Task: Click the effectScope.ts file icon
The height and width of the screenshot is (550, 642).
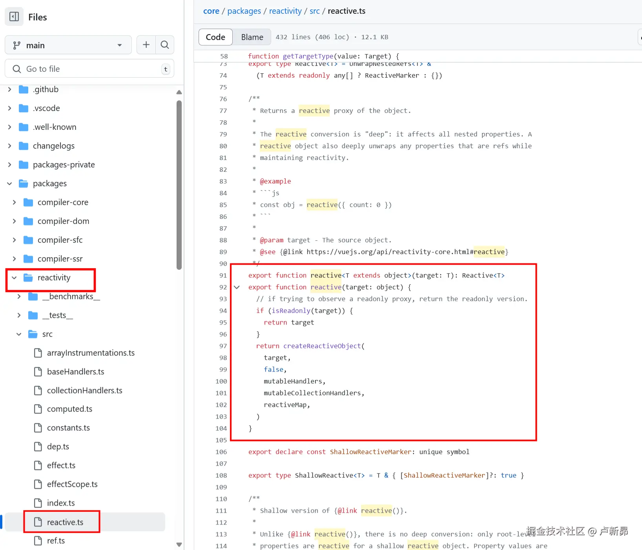Action: [38, 484]
